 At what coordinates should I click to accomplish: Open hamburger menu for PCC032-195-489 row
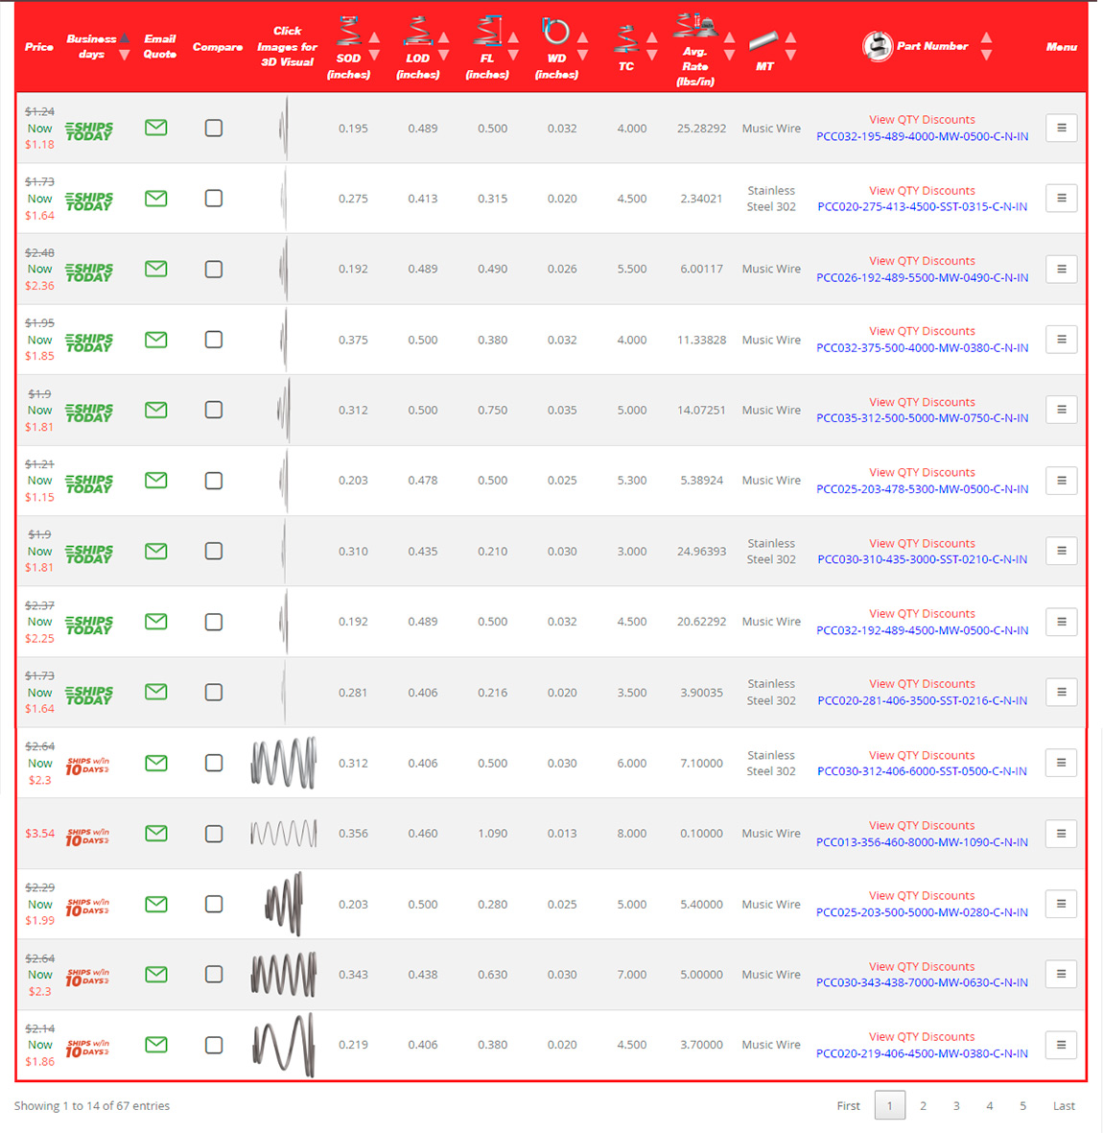click(1061, 128)
